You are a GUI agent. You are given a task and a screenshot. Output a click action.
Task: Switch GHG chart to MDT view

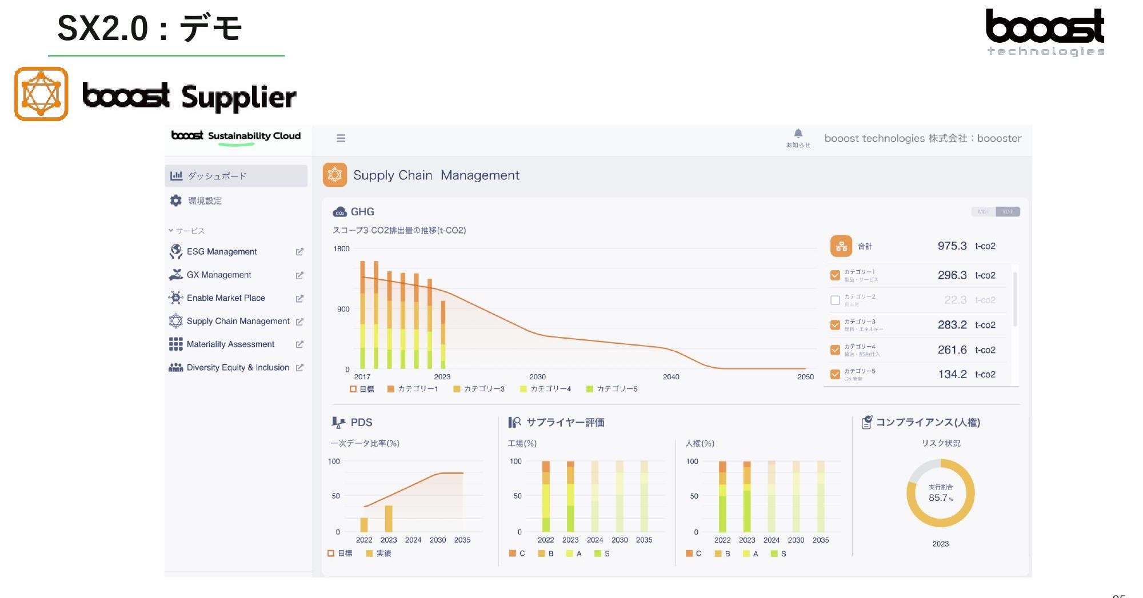tap(983, 212)
